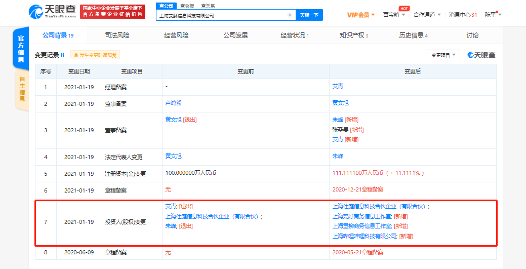Switch to the 司法风险 tab
Screen dimensions: 526x269
click(117, 35)
